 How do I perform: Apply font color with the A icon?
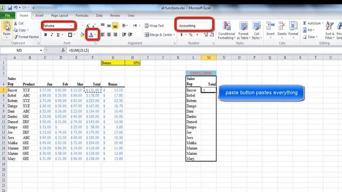tap(91, 35)
